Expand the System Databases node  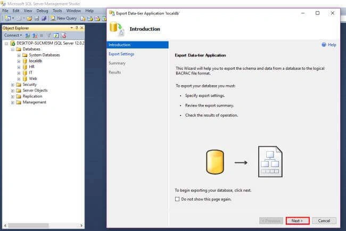pos(19,55)
